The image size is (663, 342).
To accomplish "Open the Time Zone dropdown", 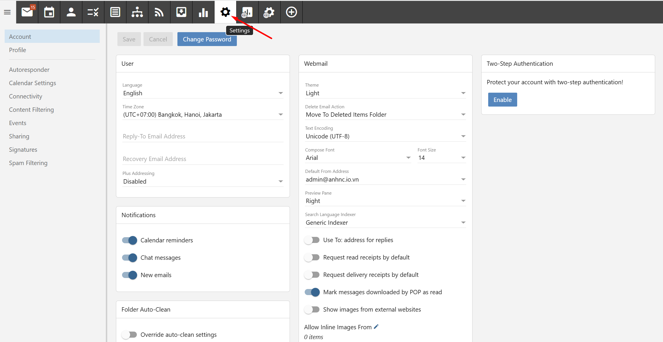I will (x=203, y=115).
